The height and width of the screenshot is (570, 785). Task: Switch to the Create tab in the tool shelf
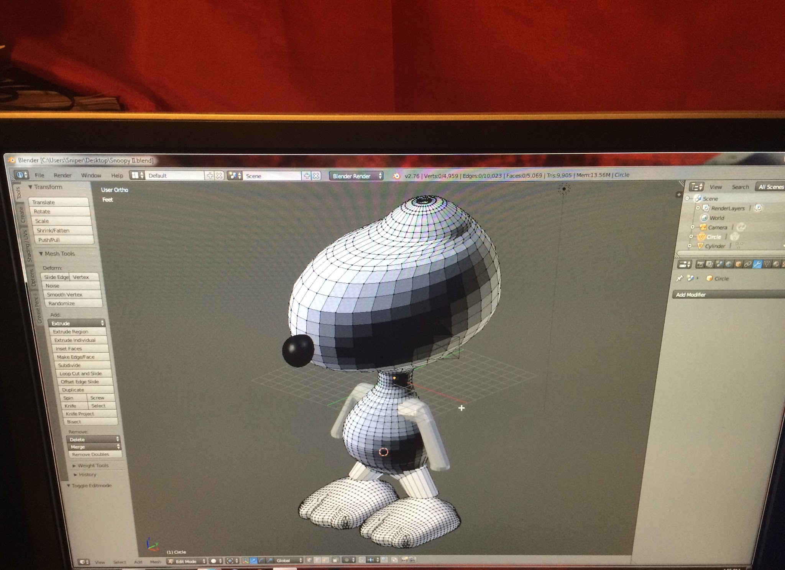tap(22, 215)
